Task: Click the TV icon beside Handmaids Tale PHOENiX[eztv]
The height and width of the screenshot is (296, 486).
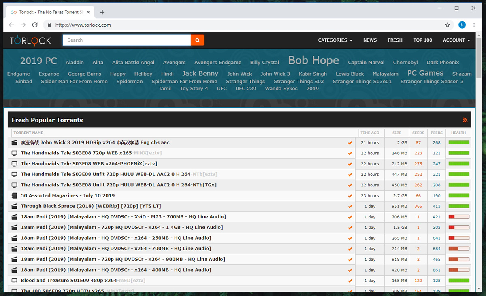Action: click(x=15, y=164)
